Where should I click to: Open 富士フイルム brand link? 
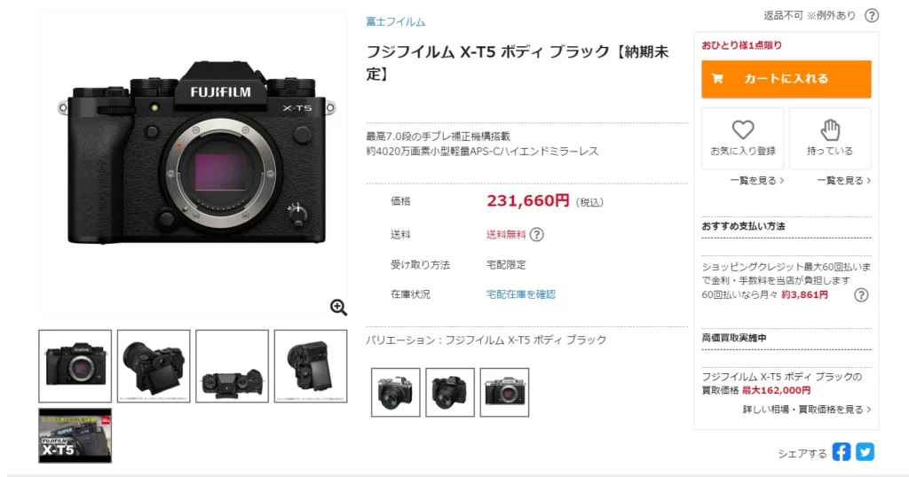point(395,22)
